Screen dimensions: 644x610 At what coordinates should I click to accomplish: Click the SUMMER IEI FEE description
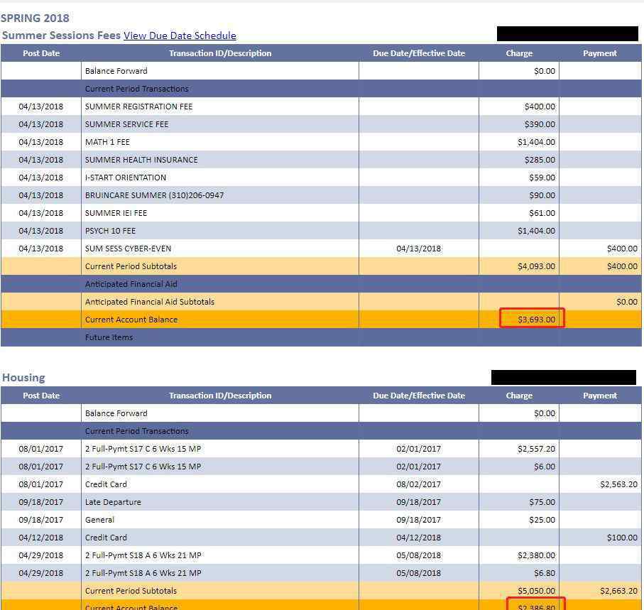tap(116, 213)
